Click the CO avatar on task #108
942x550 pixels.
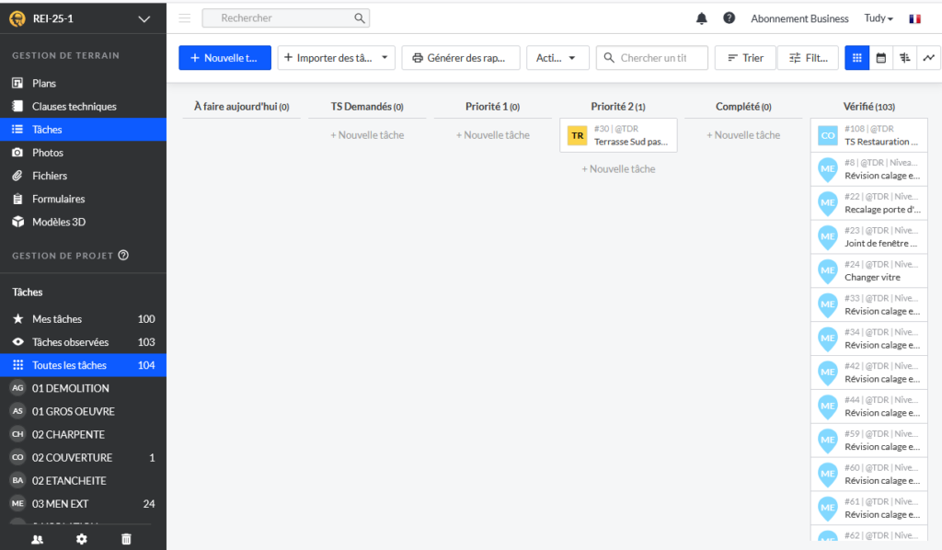(x=828, y=136)
